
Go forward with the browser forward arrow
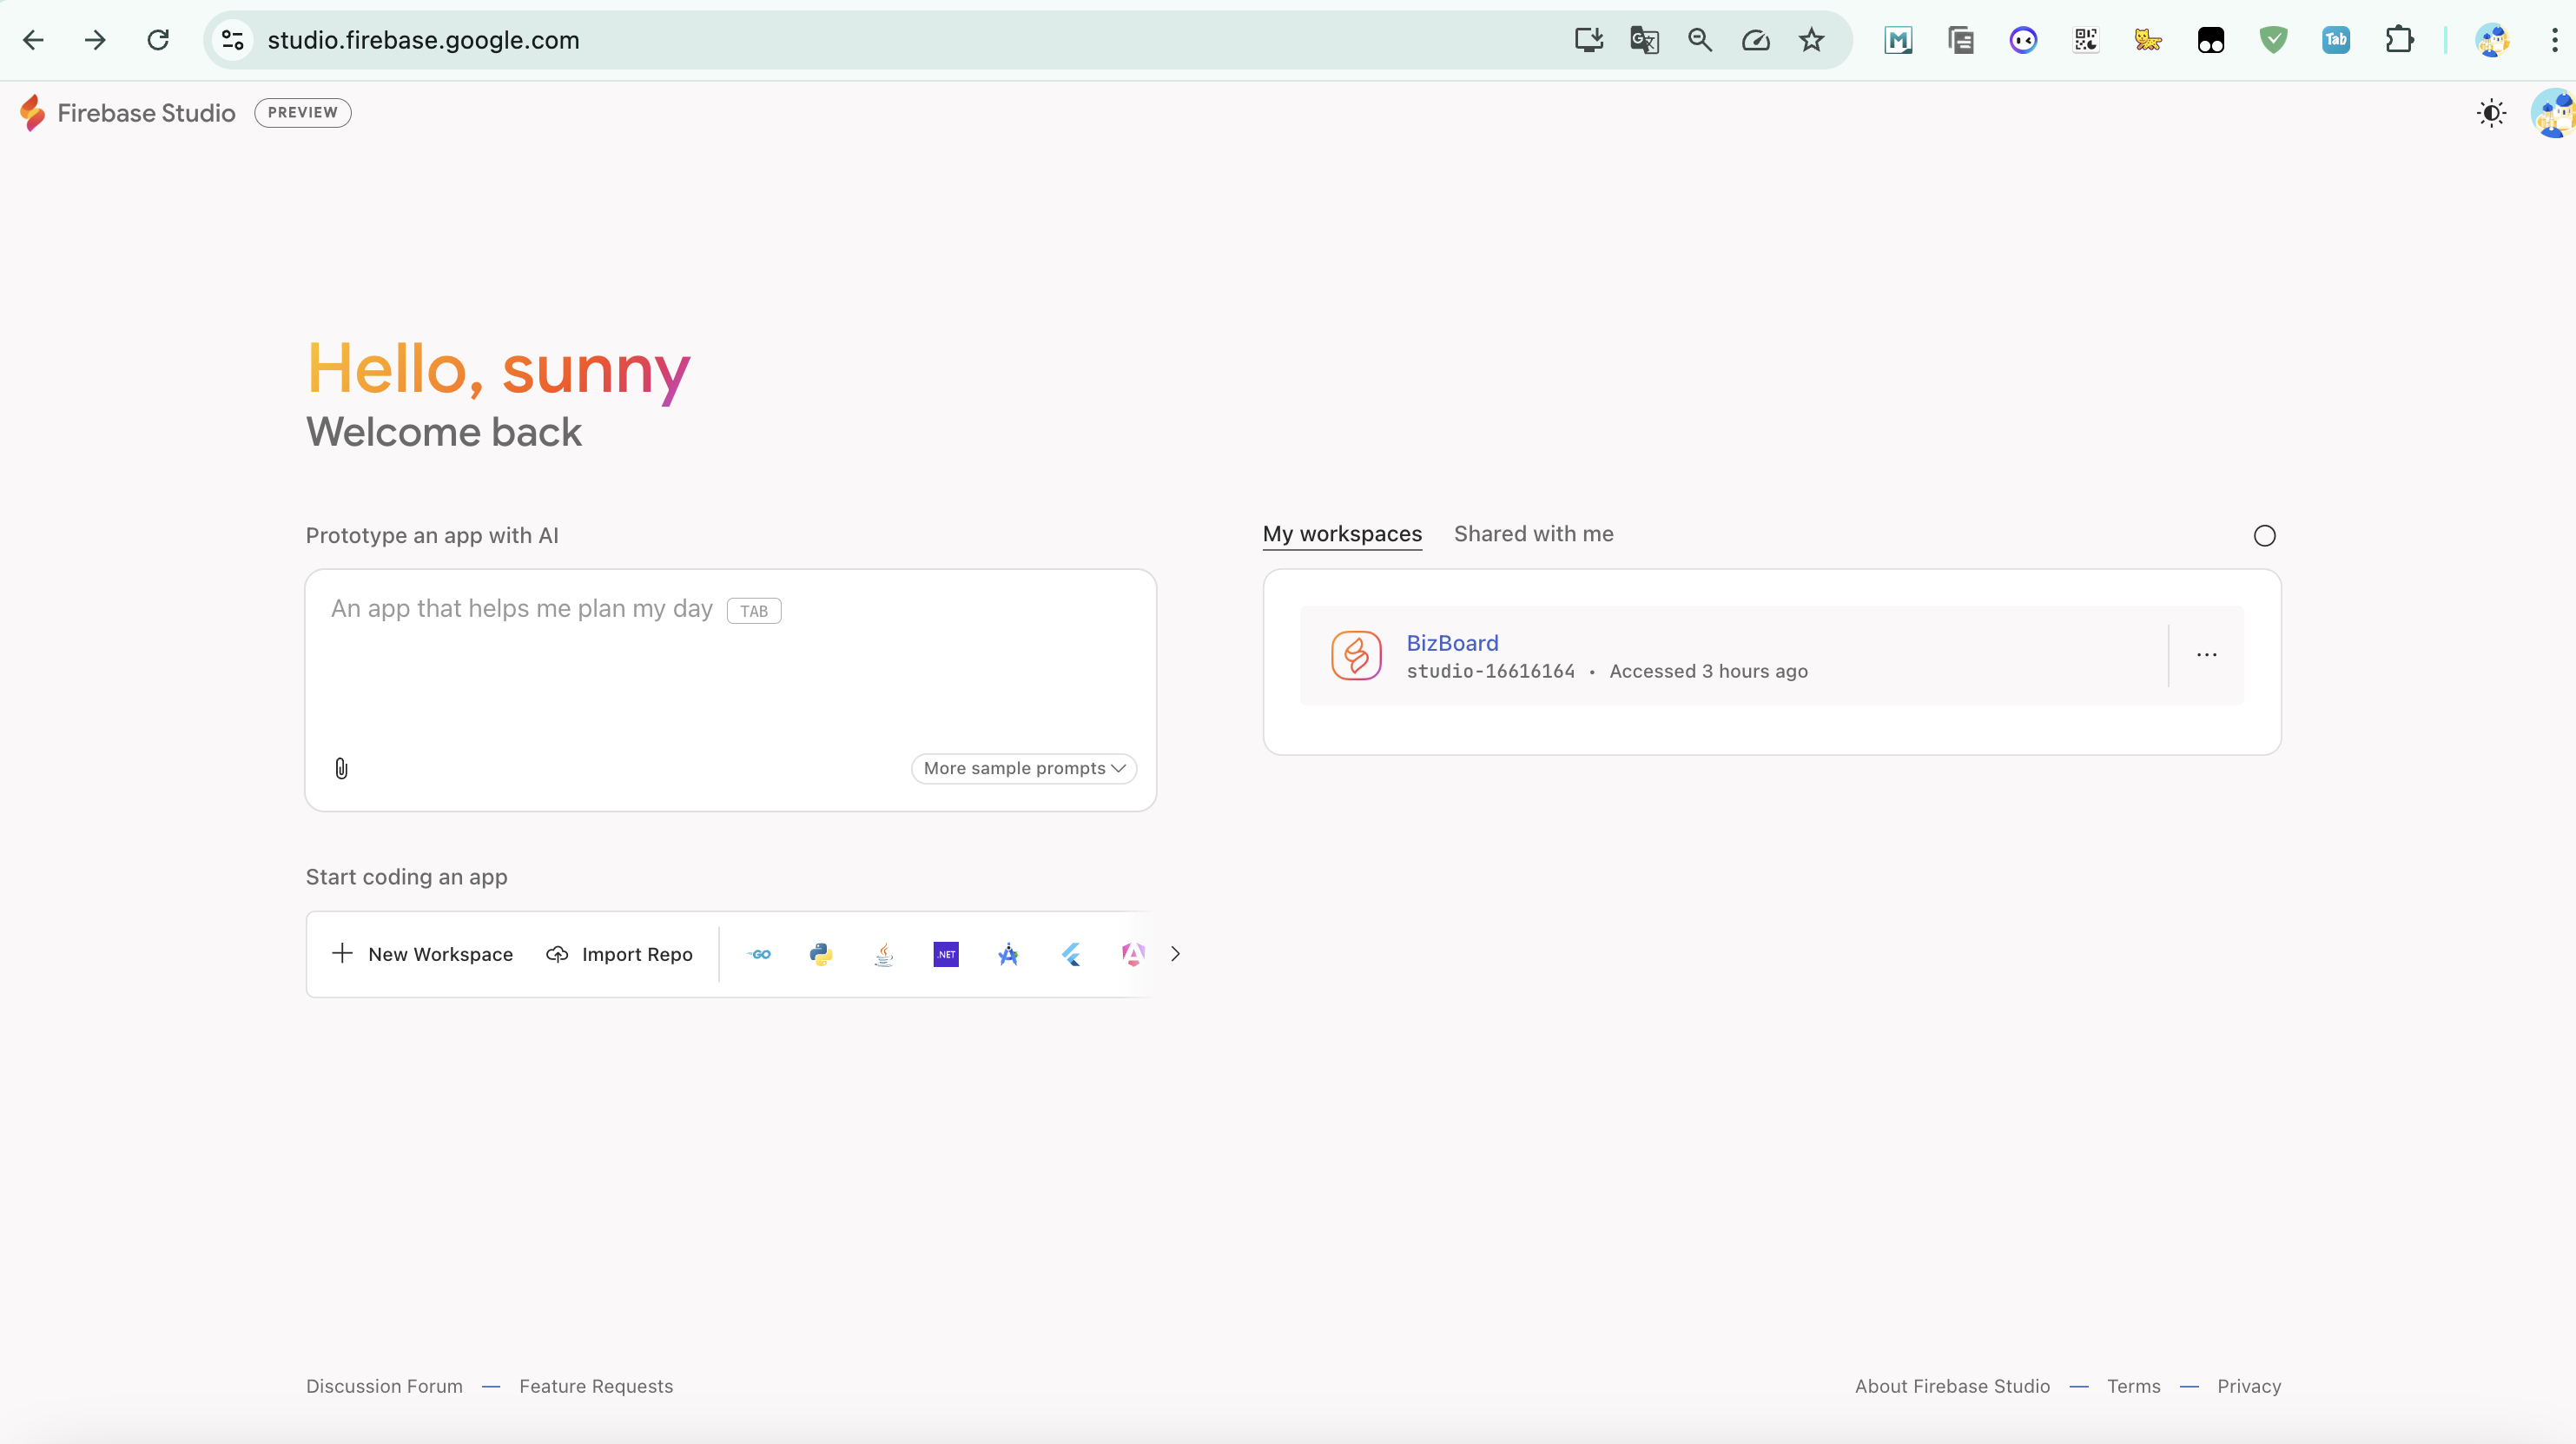(95, 40)
